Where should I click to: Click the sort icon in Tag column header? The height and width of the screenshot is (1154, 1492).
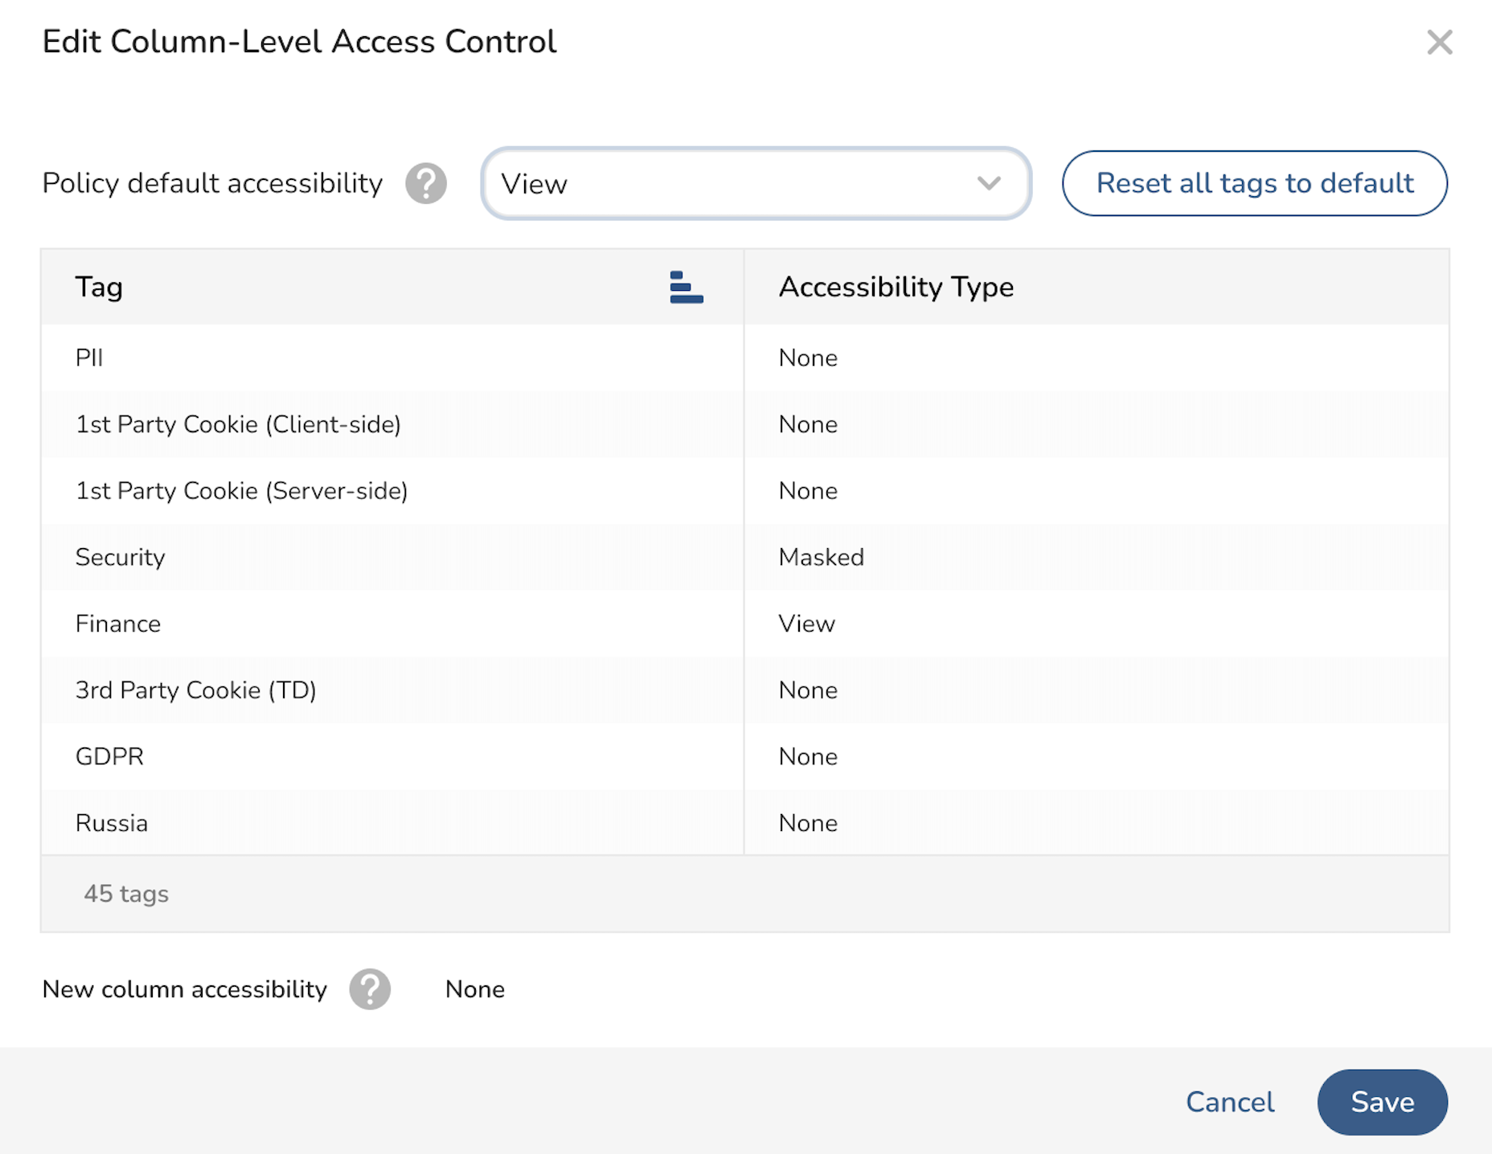[686, 288]
